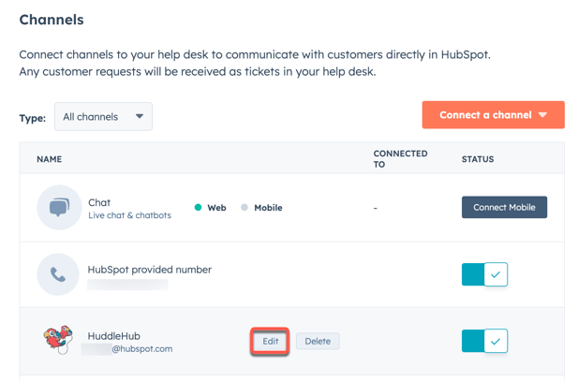The width and height of the screenshot is (578, 381).
Task: Toggle off the HuddleHub channel status
Action: click(484, 341)
